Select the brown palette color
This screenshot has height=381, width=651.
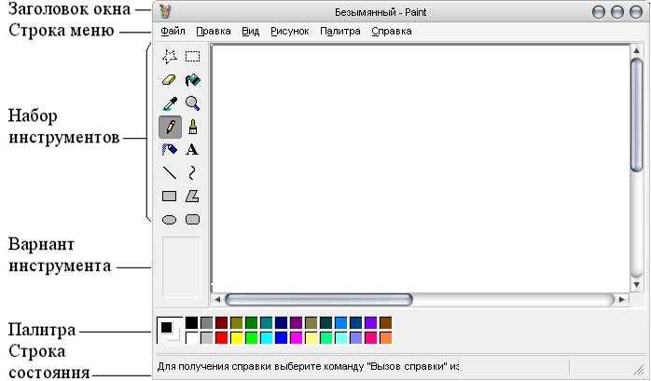386,322
